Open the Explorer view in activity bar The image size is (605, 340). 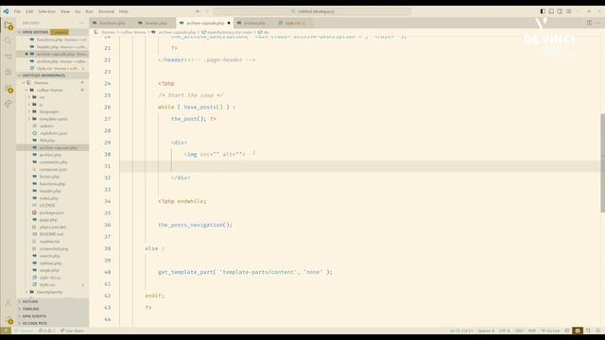pyautogui.click(x=9, y=25)
